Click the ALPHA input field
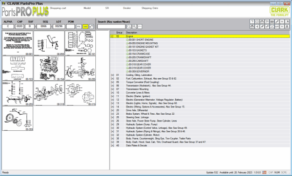292x176 pixels. pyautogui.click(x=8, y=26)
